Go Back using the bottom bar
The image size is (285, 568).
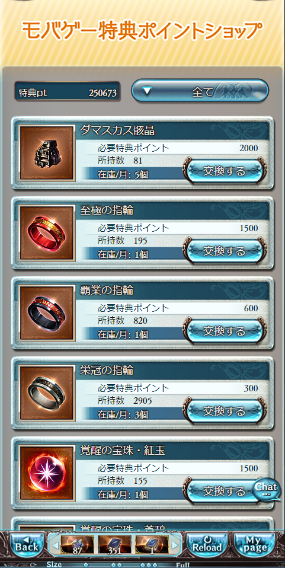[x=26, y=545]
